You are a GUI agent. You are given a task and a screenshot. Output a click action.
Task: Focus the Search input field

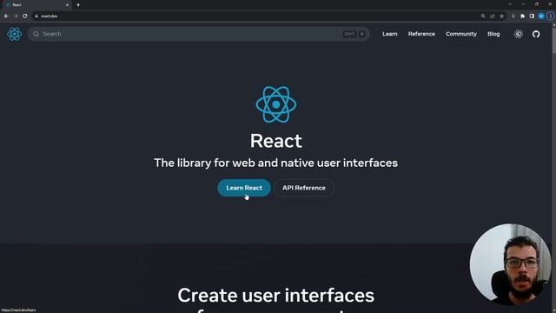coord(199,34)
